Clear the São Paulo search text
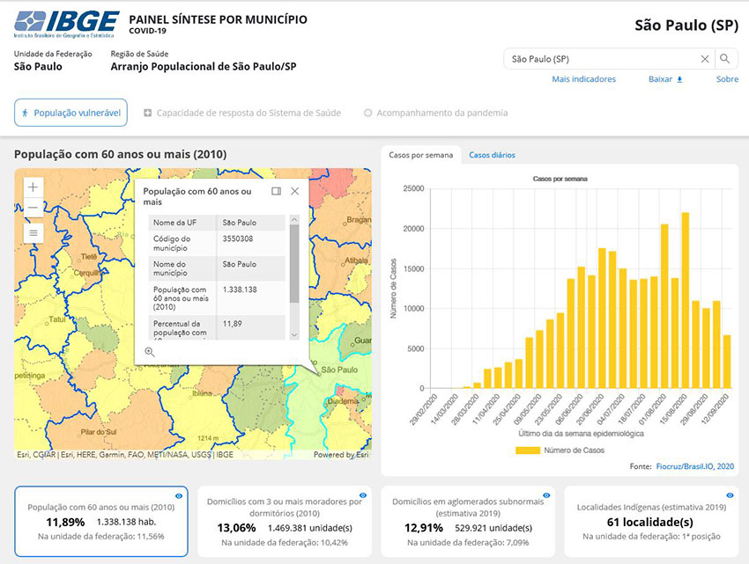The width and height of the screenshot is (749, 564). [x=705, y=59]
